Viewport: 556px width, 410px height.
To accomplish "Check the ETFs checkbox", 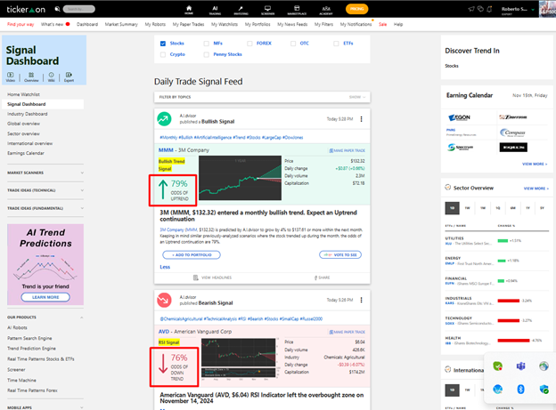I will 336,44.
